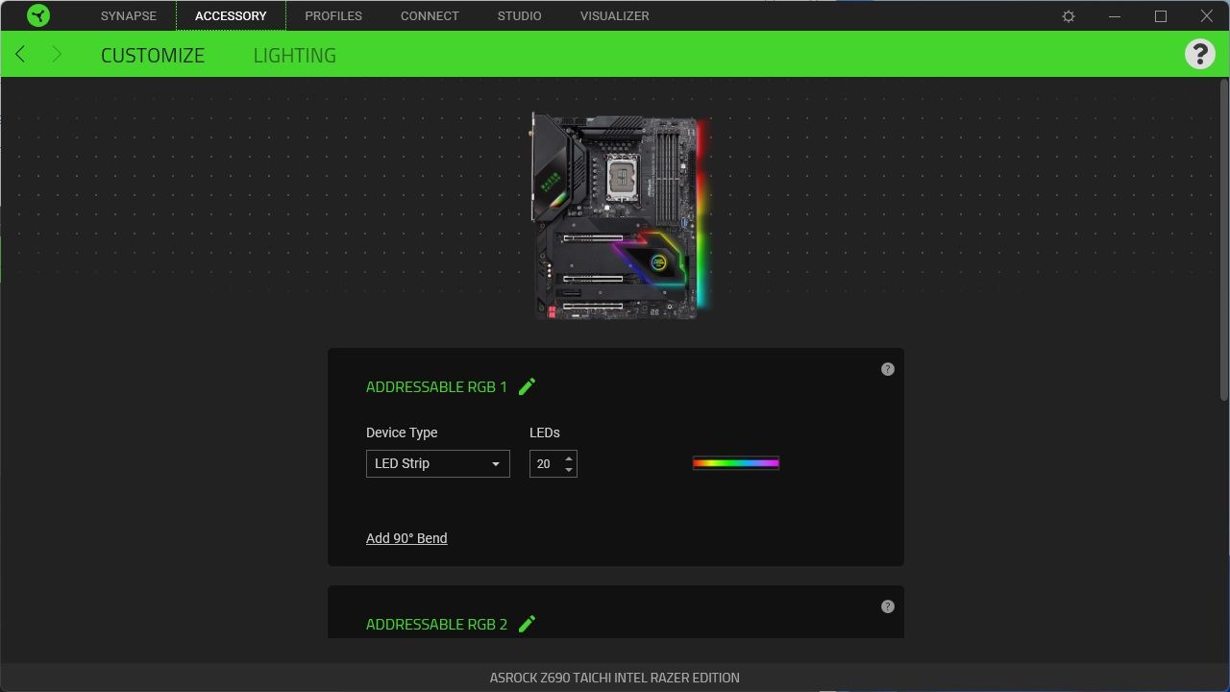Click the rainbow LED strip preview

(x=736, y=463)
